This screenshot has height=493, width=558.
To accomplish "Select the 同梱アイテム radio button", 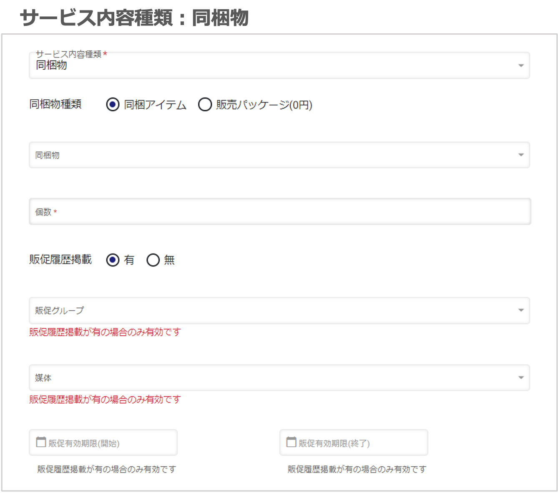I will 113,104.
